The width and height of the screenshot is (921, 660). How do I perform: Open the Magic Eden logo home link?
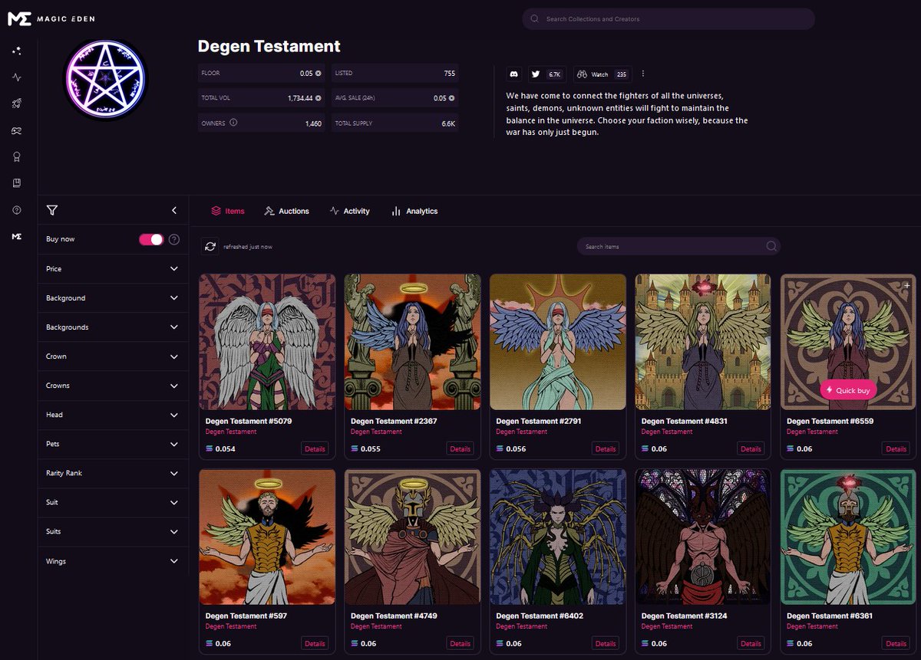(x=51, y=19)
